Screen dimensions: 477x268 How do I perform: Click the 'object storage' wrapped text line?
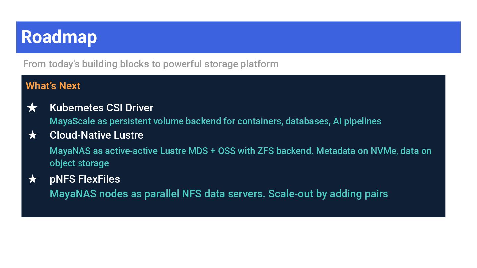click(x=79, y=163)
